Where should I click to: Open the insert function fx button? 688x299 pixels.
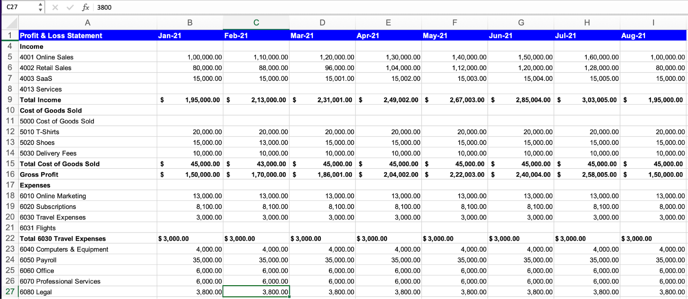86,7
